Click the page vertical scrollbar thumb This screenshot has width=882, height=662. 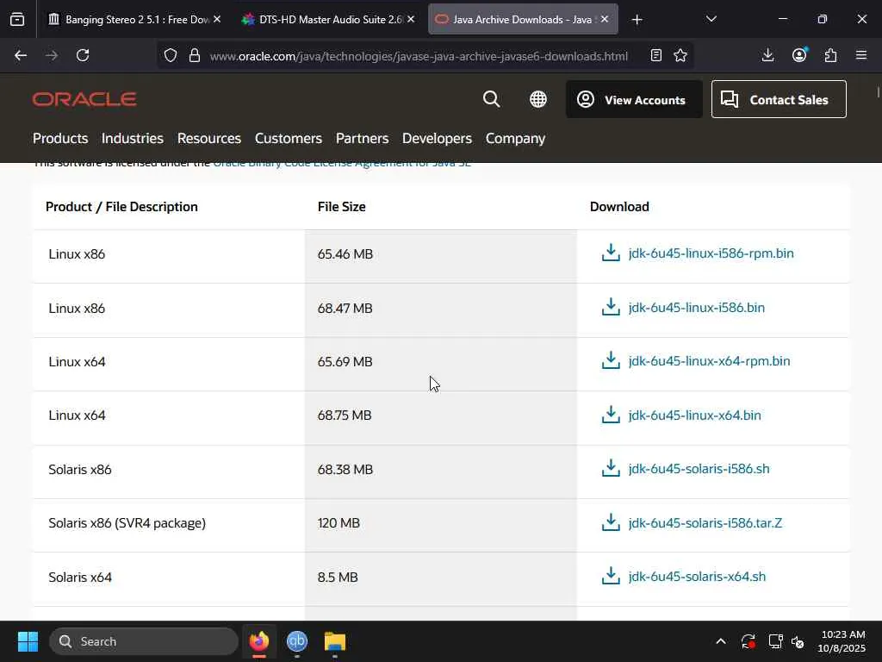[878, 91]
